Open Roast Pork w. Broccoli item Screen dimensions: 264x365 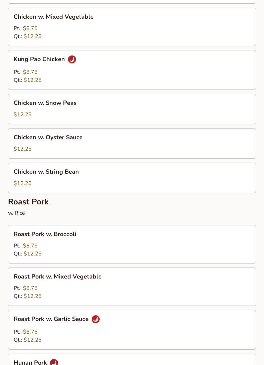(x=132, y=244)
